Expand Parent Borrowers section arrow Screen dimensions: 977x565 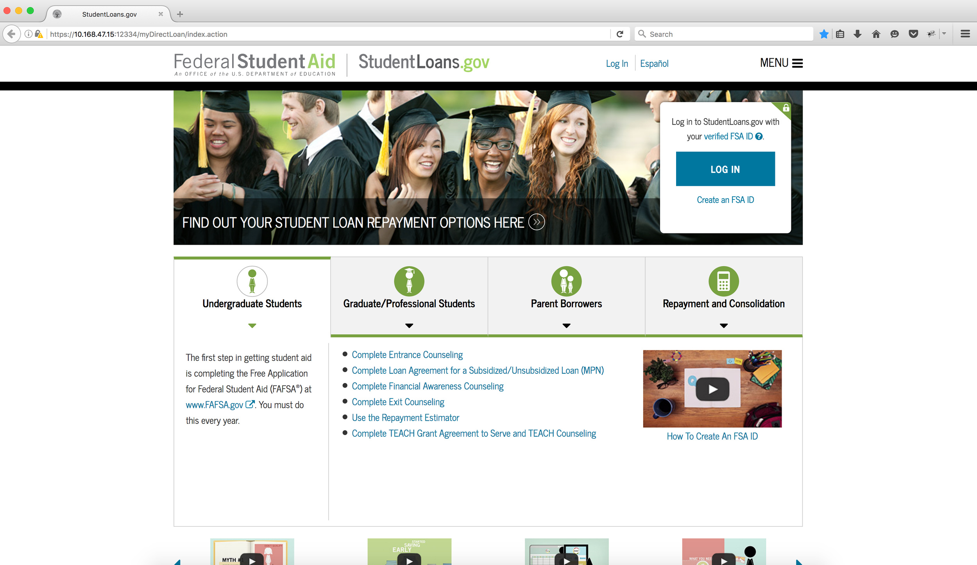click(566, 325)
